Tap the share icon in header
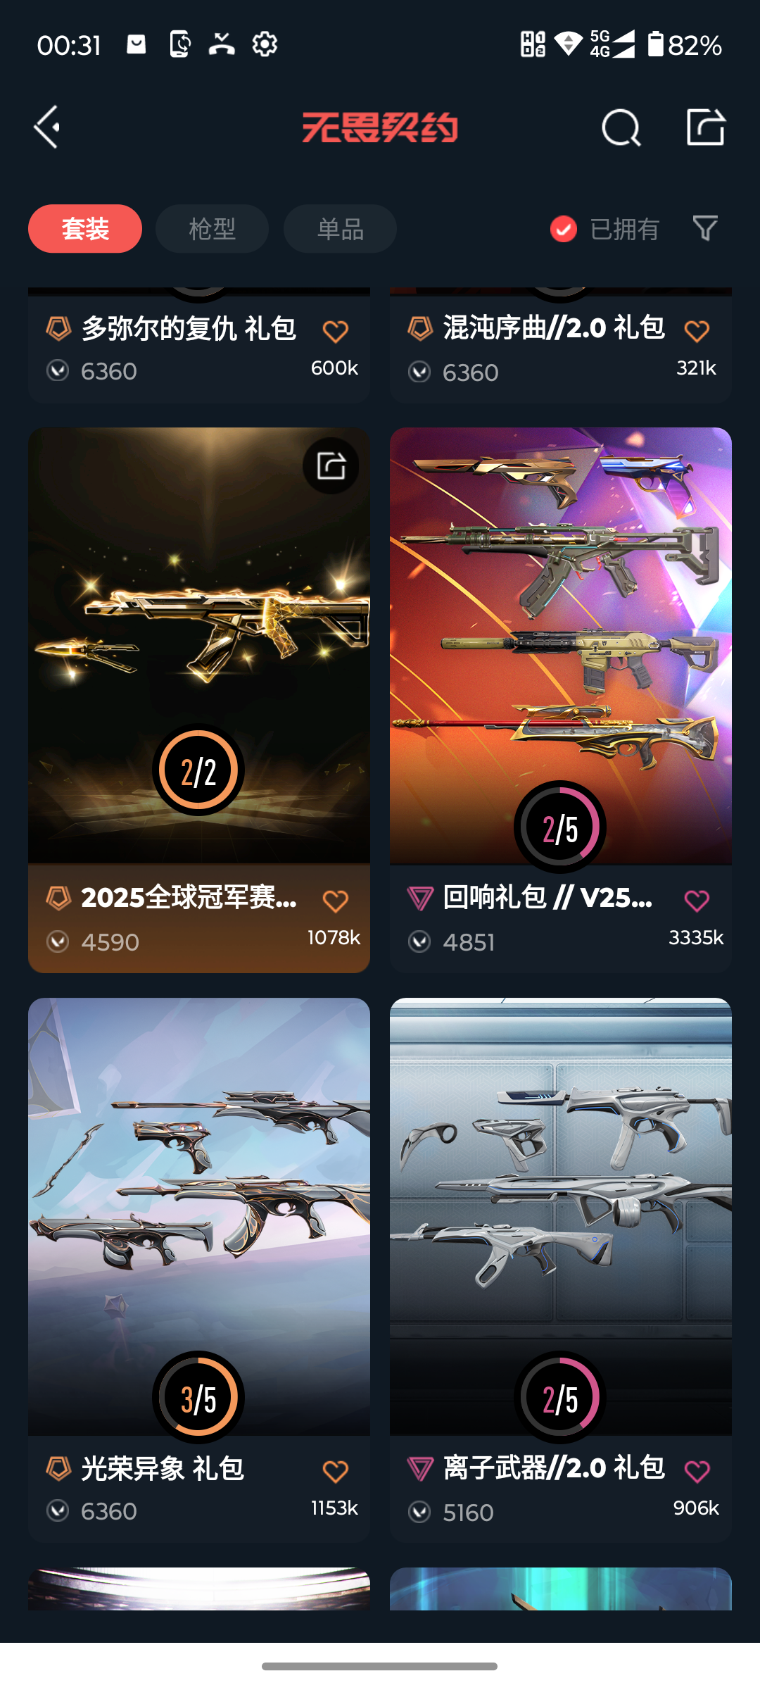 tap(706, 127)
